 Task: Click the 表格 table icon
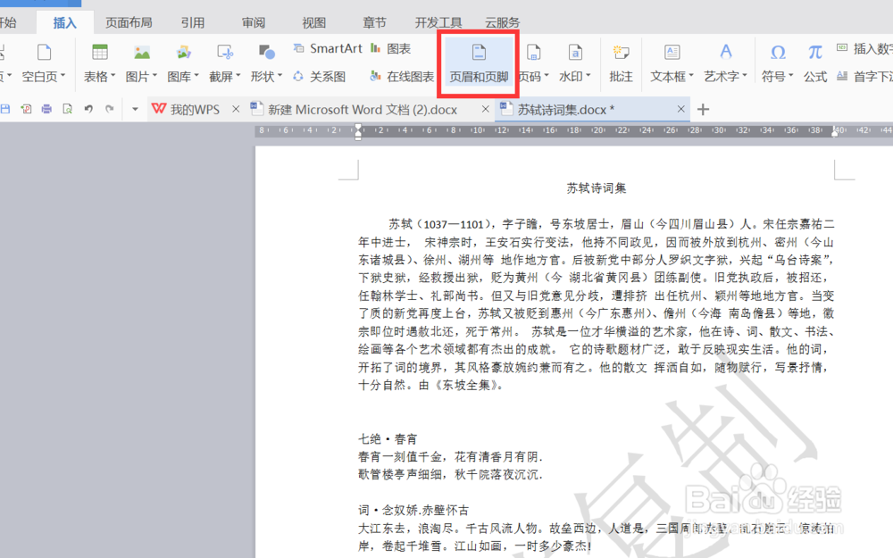click(100, 53)
